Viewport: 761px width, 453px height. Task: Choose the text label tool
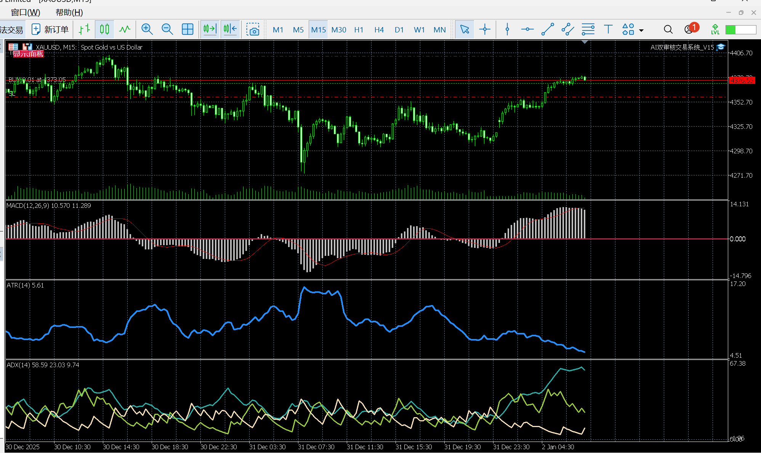coord(608,29)
